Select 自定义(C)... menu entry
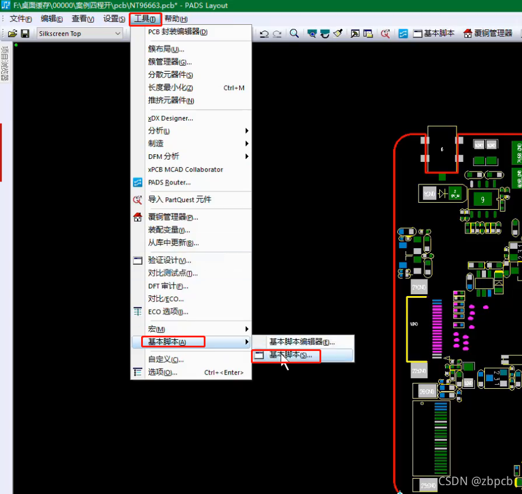Screen dimensions: 522x494 click(191, 359)
